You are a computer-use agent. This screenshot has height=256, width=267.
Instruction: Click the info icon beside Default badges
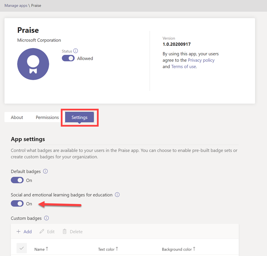pyautogui.click(x=46, y=171)
